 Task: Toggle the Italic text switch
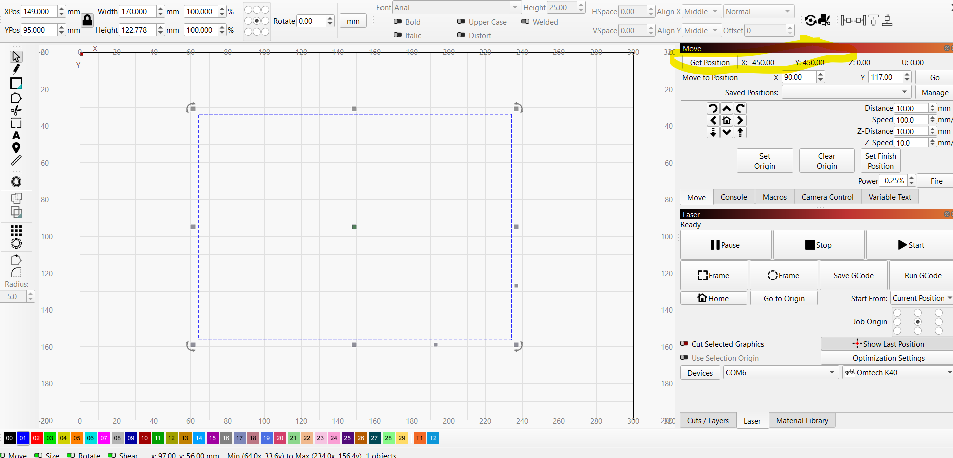(398, 35)
